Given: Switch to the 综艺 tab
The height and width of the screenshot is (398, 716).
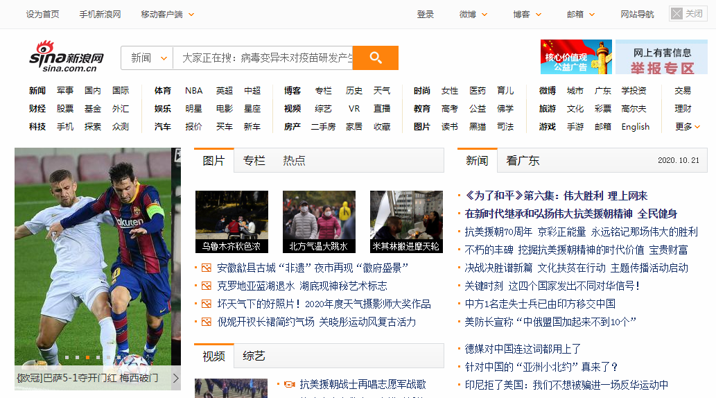Looking at the screenshot, I should [x=254, y=356].
